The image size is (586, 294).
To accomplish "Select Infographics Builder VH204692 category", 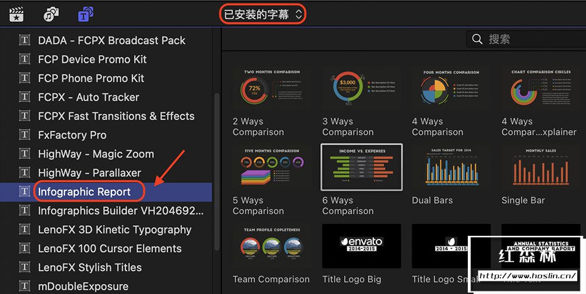I will pyautogui.click(x=121, y=211).
